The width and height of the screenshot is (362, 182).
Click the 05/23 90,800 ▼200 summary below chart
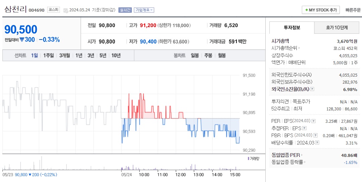click(x=29, y=175)
